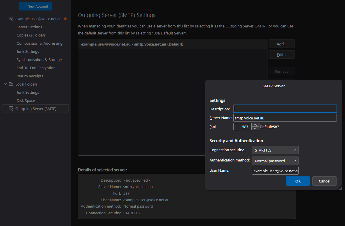
Task: Open Server Settings in the sidebar
Action: pos(29,27)
